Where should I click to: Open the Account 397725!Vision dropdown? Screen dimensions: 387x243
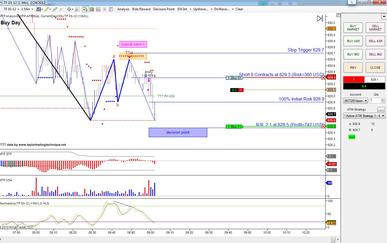pos(356,101)
